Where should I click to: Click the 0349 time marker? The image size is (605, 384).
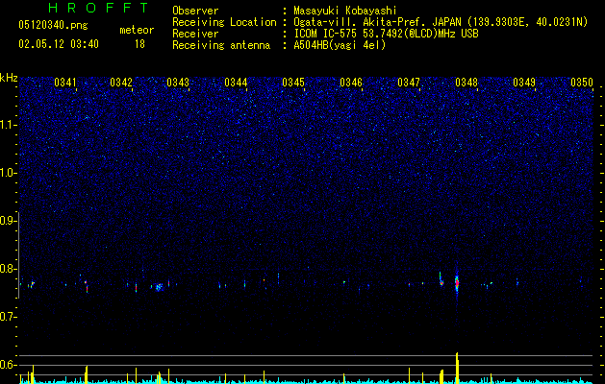(x=524, y=83)
